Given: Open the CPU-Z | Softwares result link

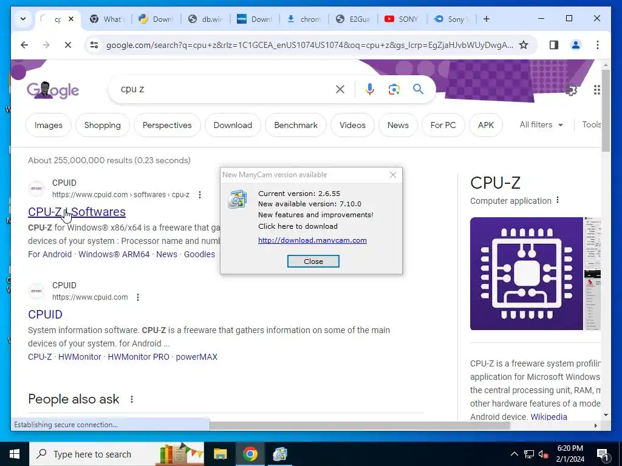Looking at the screenshot, I should [77, 212].
